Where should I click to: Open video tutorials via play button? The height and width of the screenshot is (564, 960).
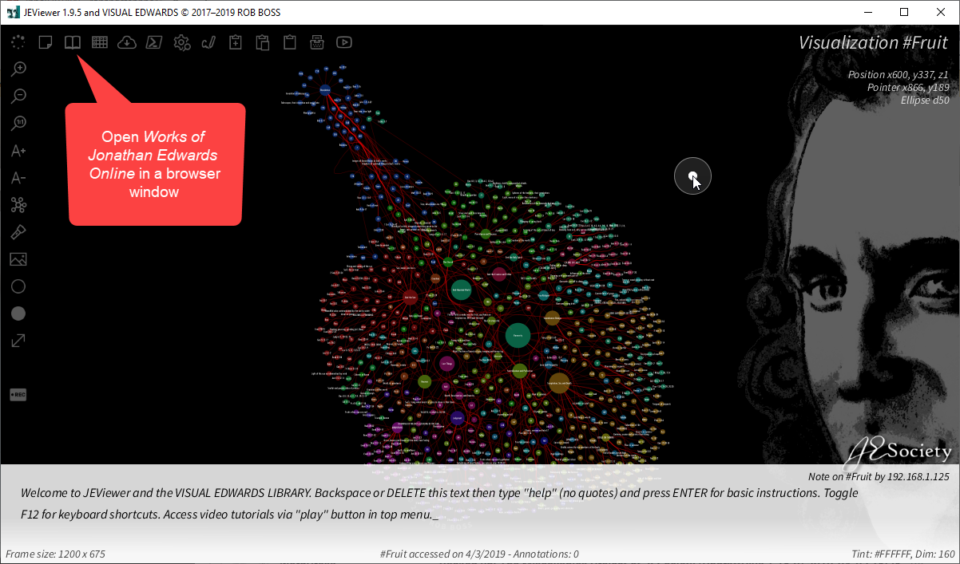[344, 42]
